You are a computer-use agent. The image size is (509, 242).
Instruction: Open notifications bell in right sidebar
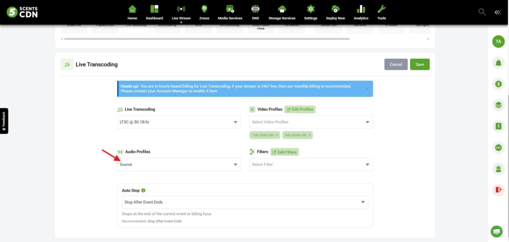click(498, 62)
